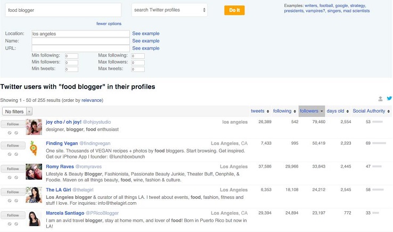Click the export/download icon above results table
The width and height of the screenshot is (393, 232).
click(381, 99)
